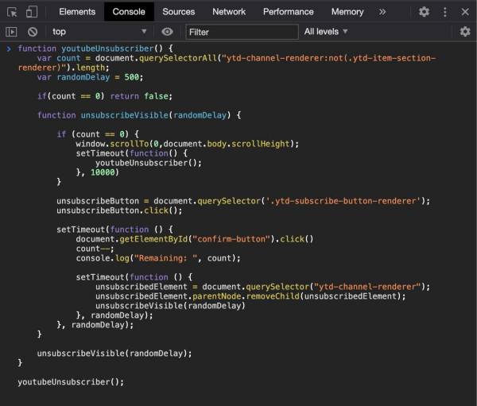477x406 pixels.
Task: Switch to the Elements tab
Action: click(x=77, y=12)
